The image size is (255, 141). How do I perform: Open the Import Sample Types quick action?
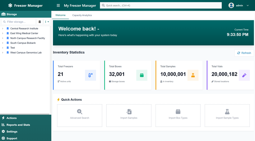(x=227, y=115)
